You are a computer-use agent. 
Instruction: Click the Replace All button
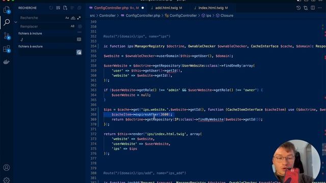click(x=80, y=26)
